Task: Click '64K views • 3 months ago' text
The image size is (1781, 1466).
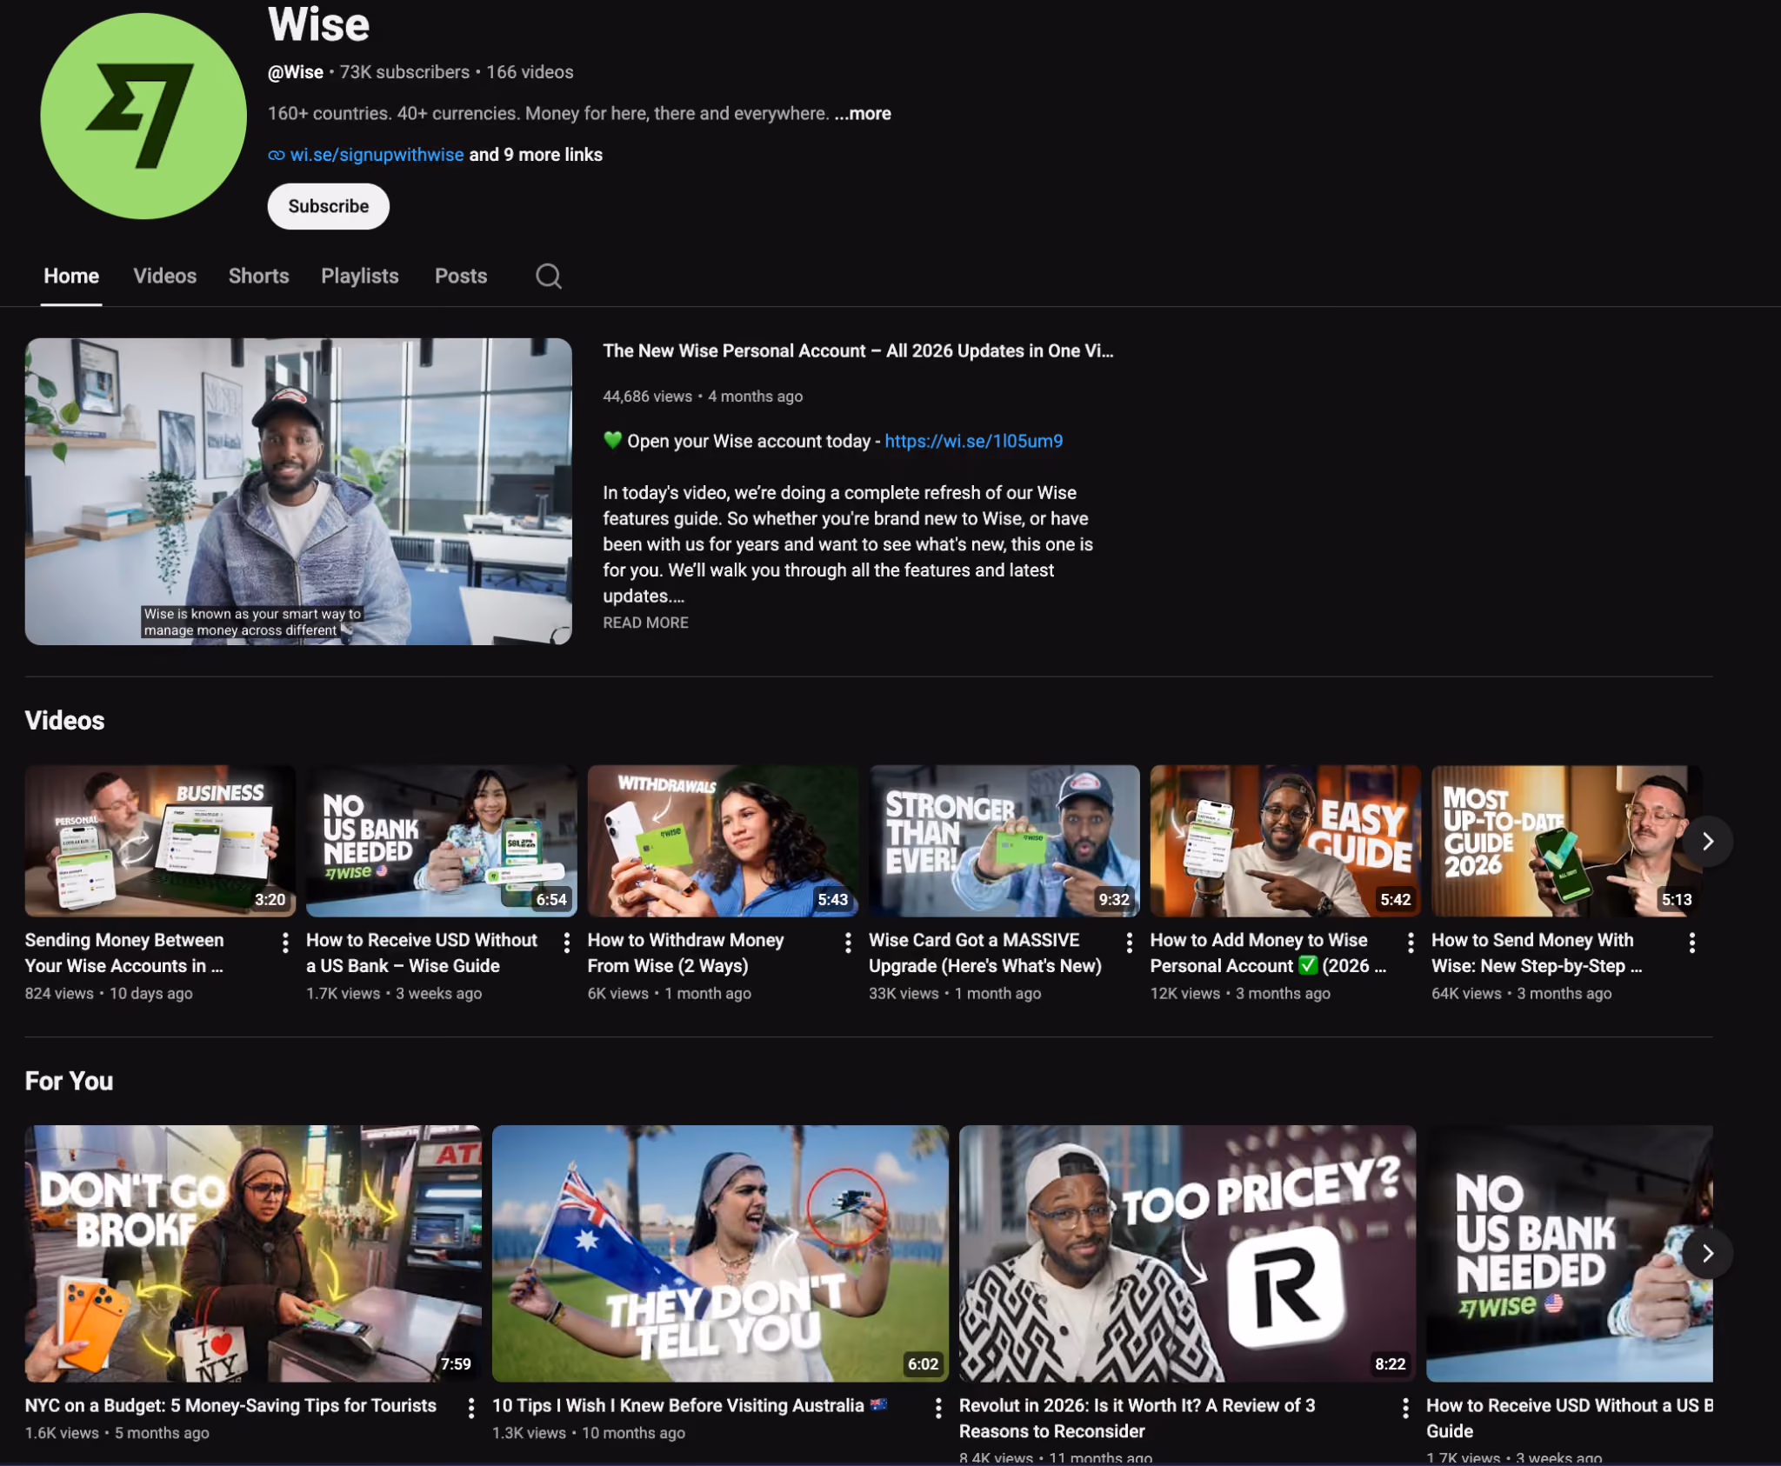Action: (x=1522, y=993)
